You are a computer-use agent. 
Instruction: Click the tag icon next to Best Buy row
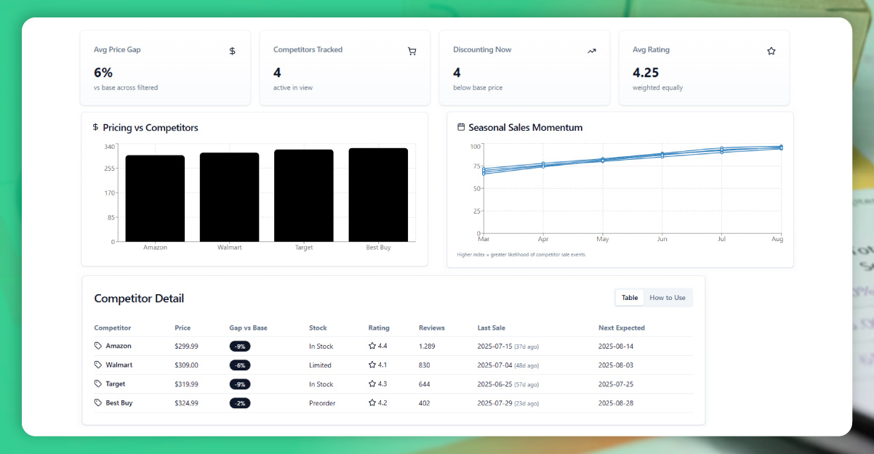click(98, 403)
